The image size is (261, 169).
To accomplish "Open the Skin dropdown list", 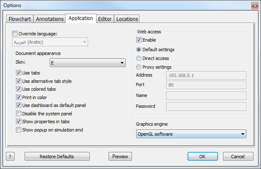I will pos(88,63).
